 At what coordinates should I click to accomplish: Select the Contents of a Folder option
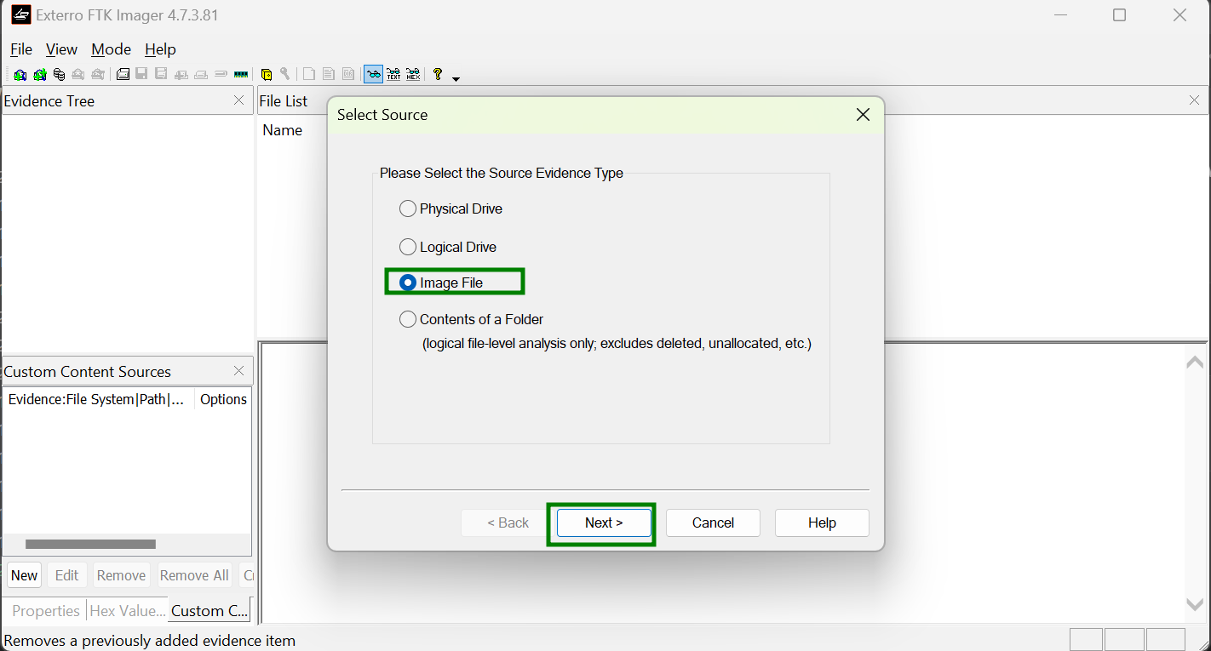[408, 319]
